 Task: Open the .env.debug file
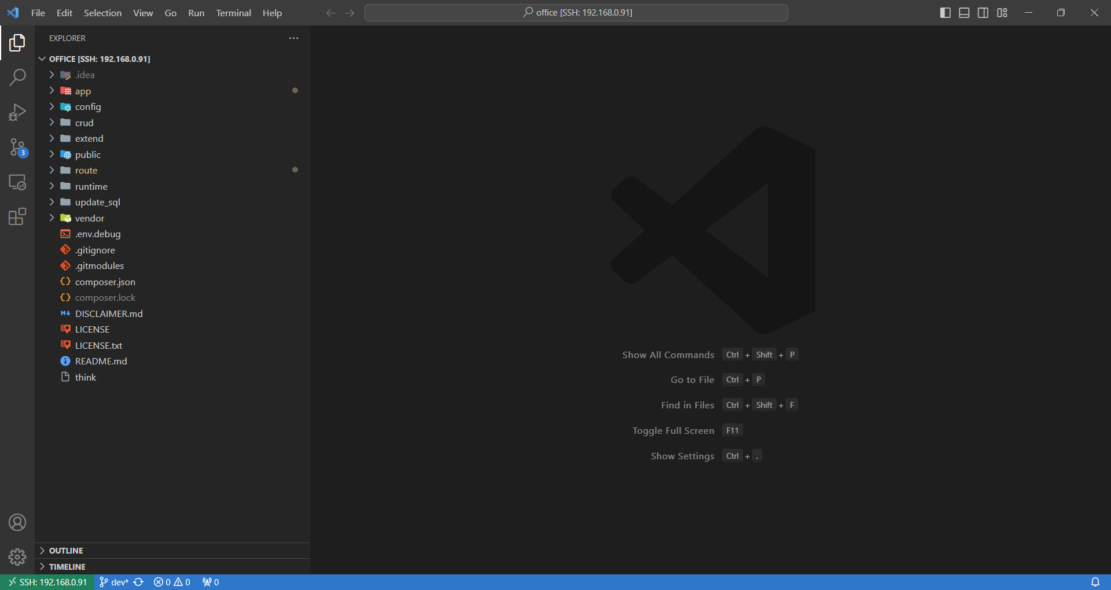(x=172, y=234)
